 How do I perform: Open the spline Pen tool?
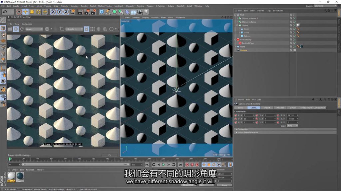[x=108, y=12]
